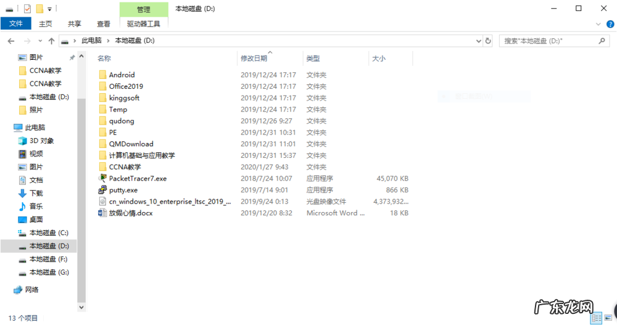Sort by the 名称 column header

(104, 58)
